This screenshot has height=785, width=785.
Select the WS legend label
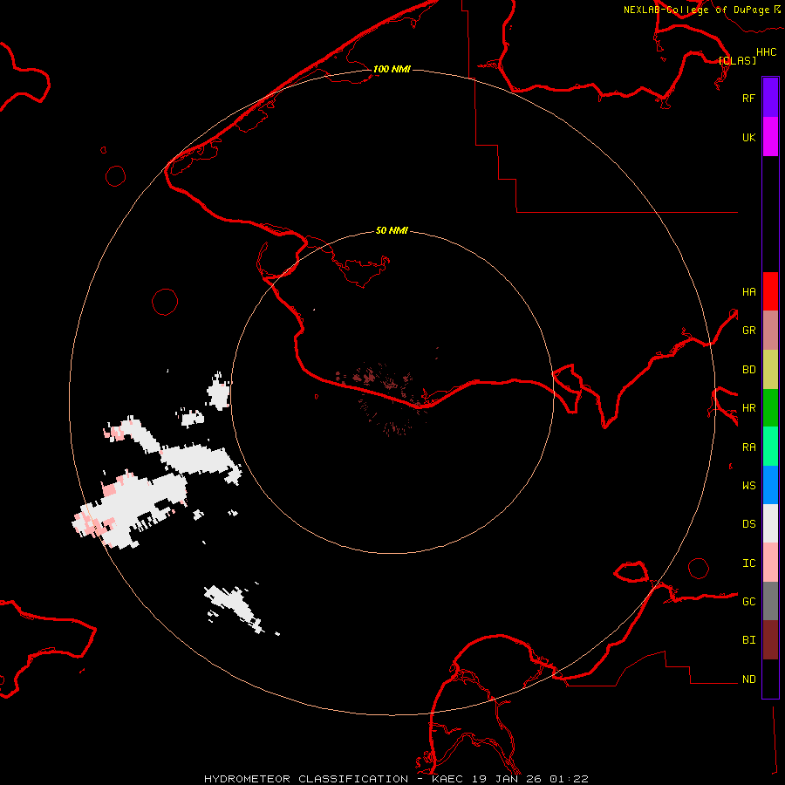pos(748,486)
